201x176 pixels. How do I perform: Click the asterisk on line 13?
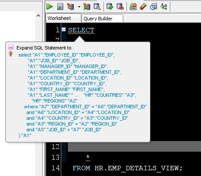88,157
